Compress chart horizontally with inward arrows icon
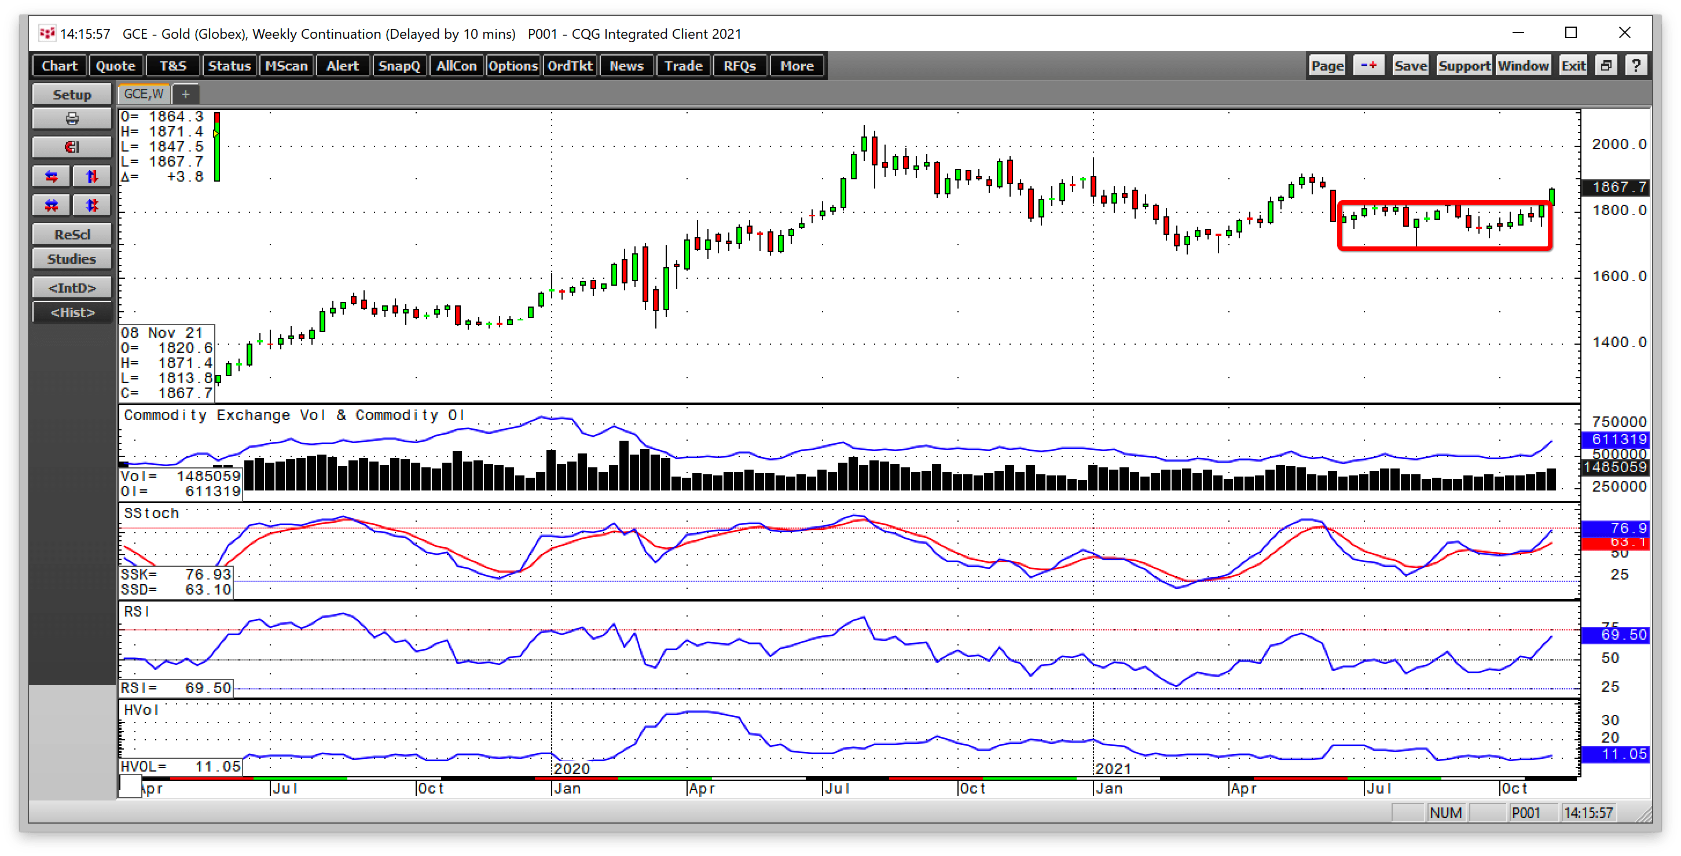 pos(52,205)
